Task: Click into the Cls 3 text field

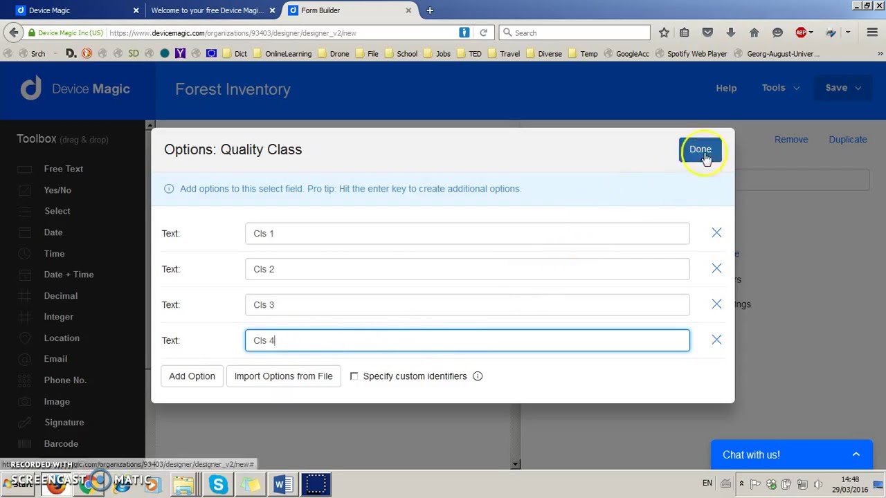Action: tap(467, 304)
